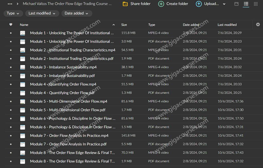Click the Create folder plus icon

(161, 4)
